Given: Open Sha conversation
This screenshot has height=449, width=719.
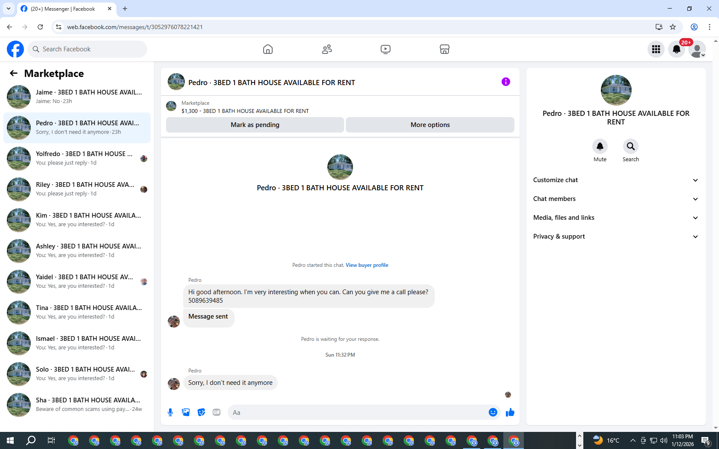Looking at the screenshot, I should click(77, 405).
